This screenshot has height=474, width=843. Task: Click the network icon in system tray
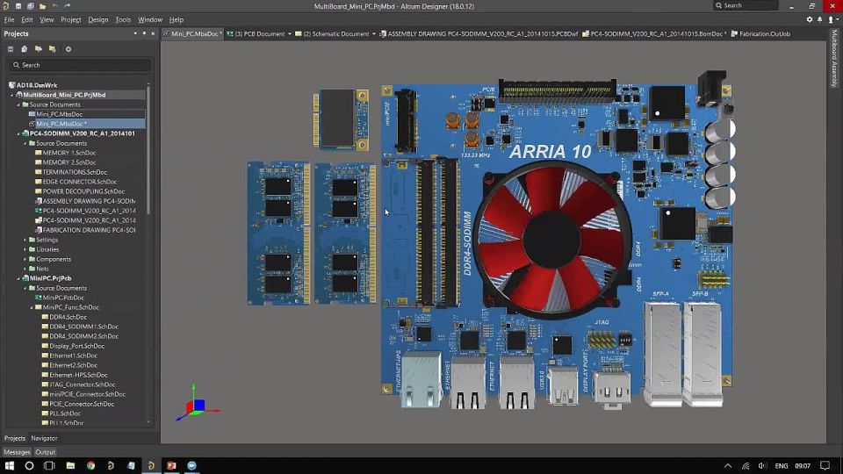tap(746, 465)
